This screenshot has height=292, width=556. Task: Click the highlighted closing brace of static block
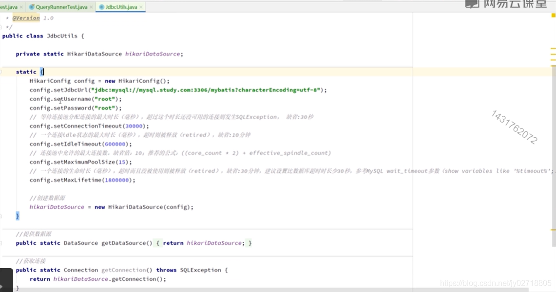tap(18, 216)
